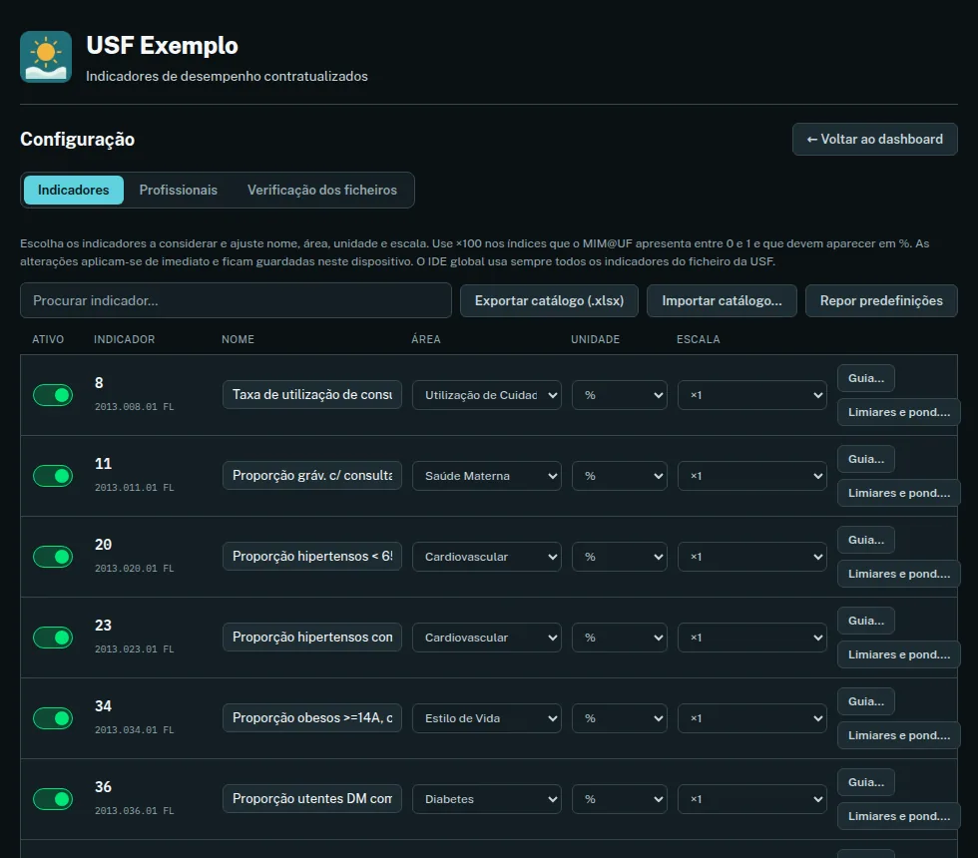The image size is (978, 858).
Task: Switch off indicator 34 active toggle
Action: 53,718
